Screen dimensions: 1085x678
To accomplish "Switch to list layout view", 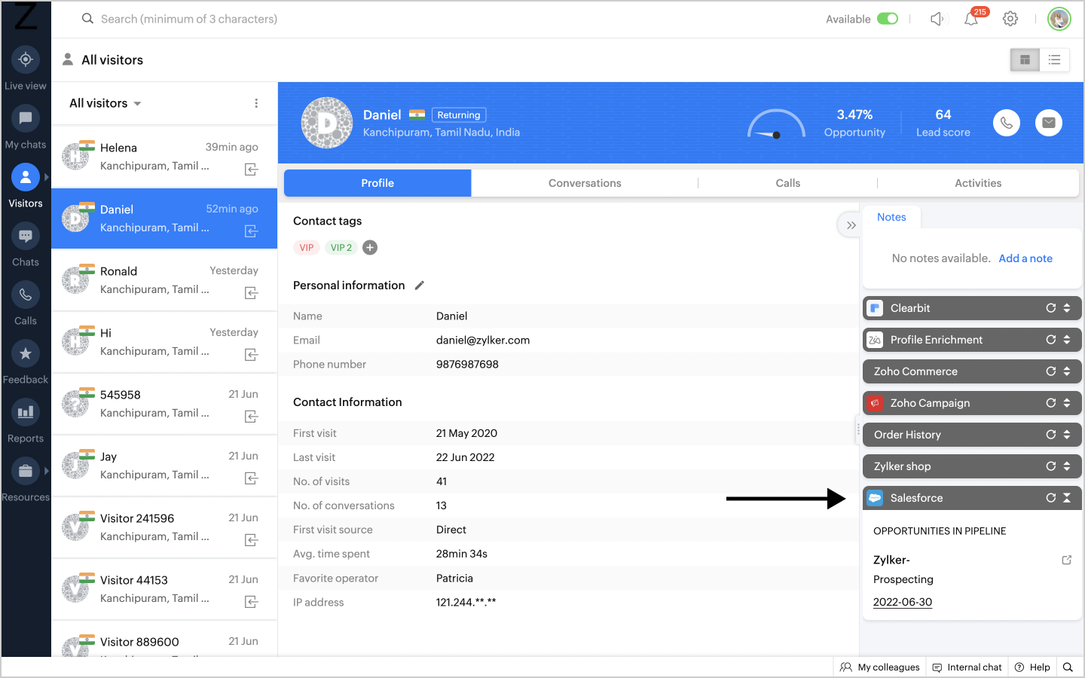I will coord(1054,60).
